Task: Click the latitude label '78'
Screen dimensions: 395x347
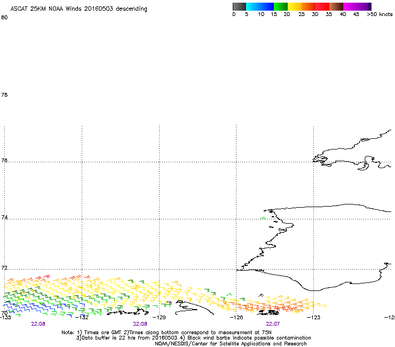Action: tap(4, 94)
